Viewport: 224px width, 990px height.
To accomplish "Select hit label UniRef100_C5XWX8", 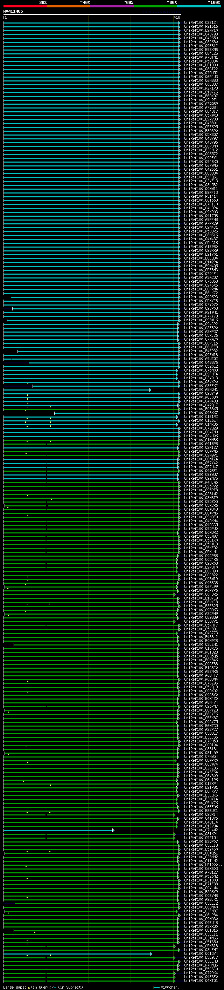I will coord(201,115).
